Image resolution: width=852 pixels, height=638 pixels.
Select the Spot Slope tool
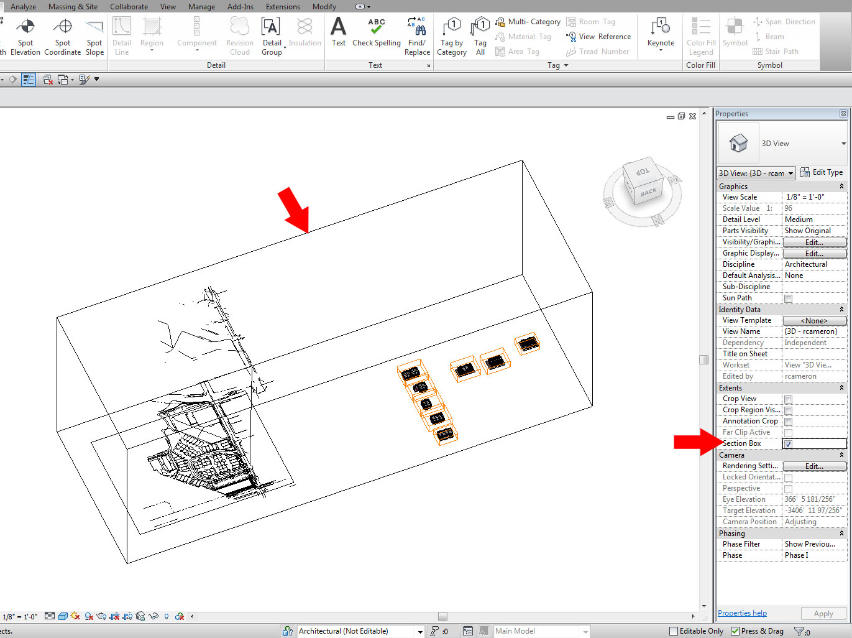(x=94, y=37)
